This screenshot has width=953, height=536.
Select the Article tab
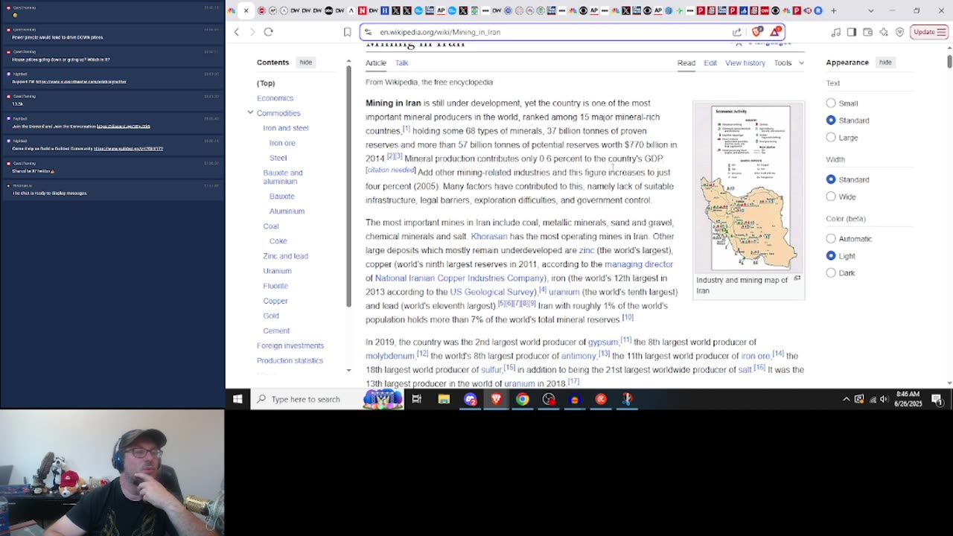coord(375,63)
